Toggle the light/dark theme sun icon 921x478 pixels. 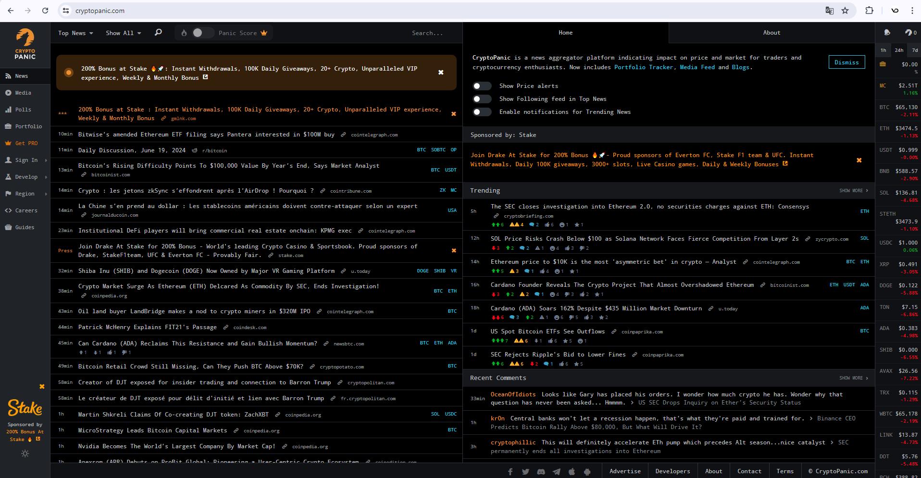(25, 453)
